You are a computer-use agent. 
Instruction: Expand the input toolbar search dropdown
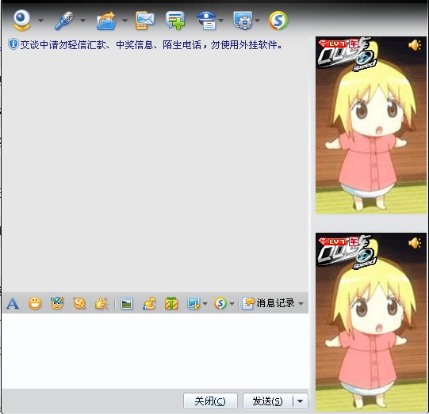pos(232,304)
